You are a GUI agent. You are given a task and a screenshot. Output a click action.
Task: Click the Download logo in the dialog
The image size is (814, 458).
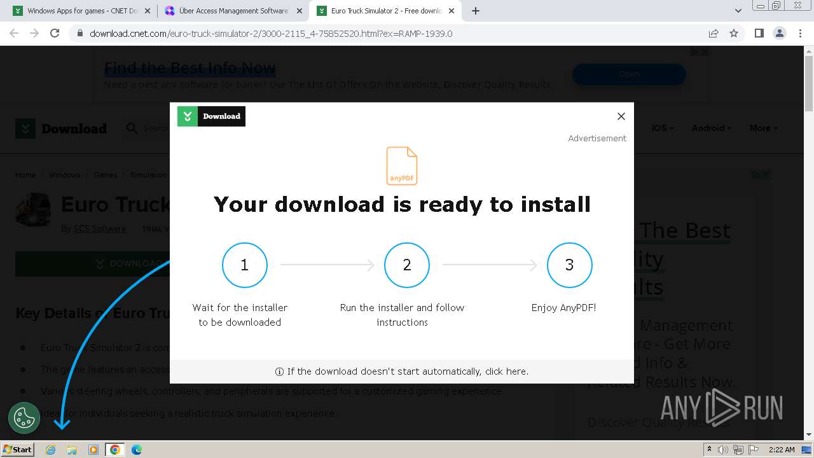click(x=211, y=116)
